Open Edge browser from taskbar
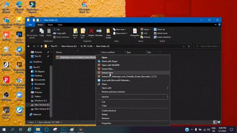The height and width of the screenshot is (133, 237). point(30,129)
